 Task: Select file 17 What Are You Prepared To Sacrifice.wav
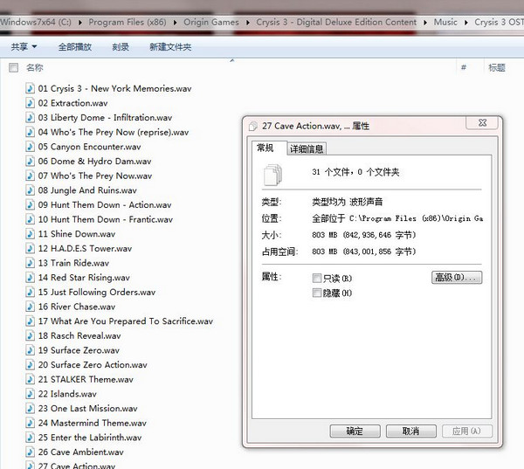(125, 321)
